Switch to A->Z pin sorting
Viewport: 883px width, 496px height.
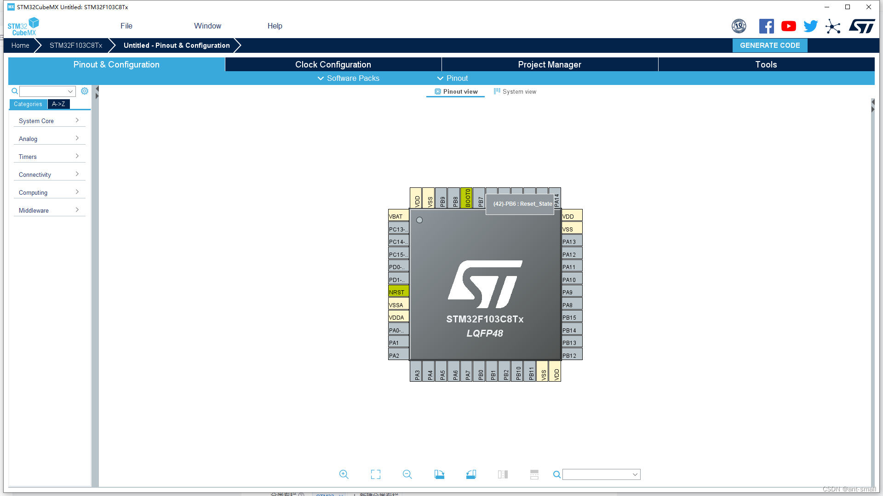[58, 104]
